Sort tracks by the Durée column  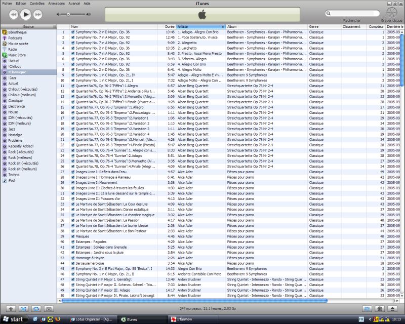pos(170,26)
